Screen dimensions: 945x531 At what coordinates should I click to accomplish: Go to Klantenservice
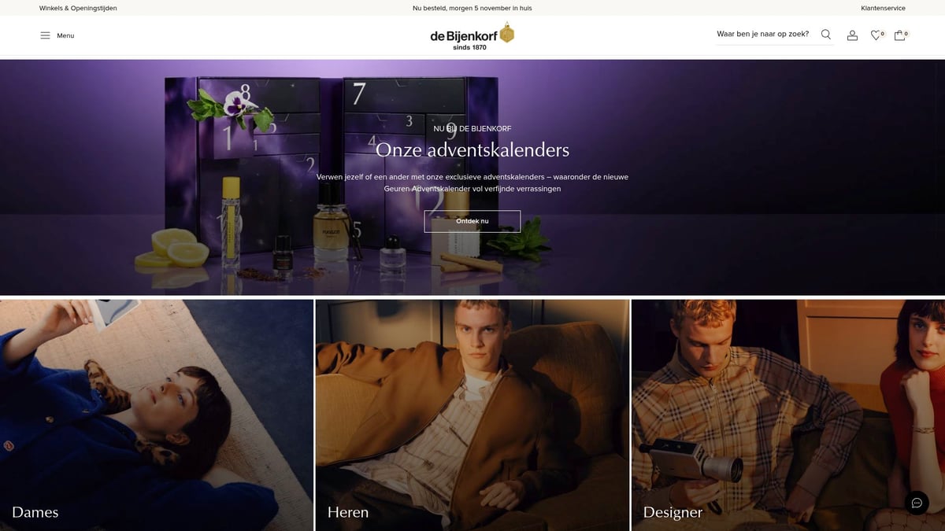[x=883, y=8]
